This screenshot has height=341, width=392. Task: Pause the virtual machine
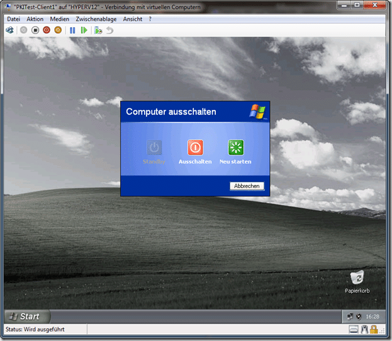click(72, 30)
